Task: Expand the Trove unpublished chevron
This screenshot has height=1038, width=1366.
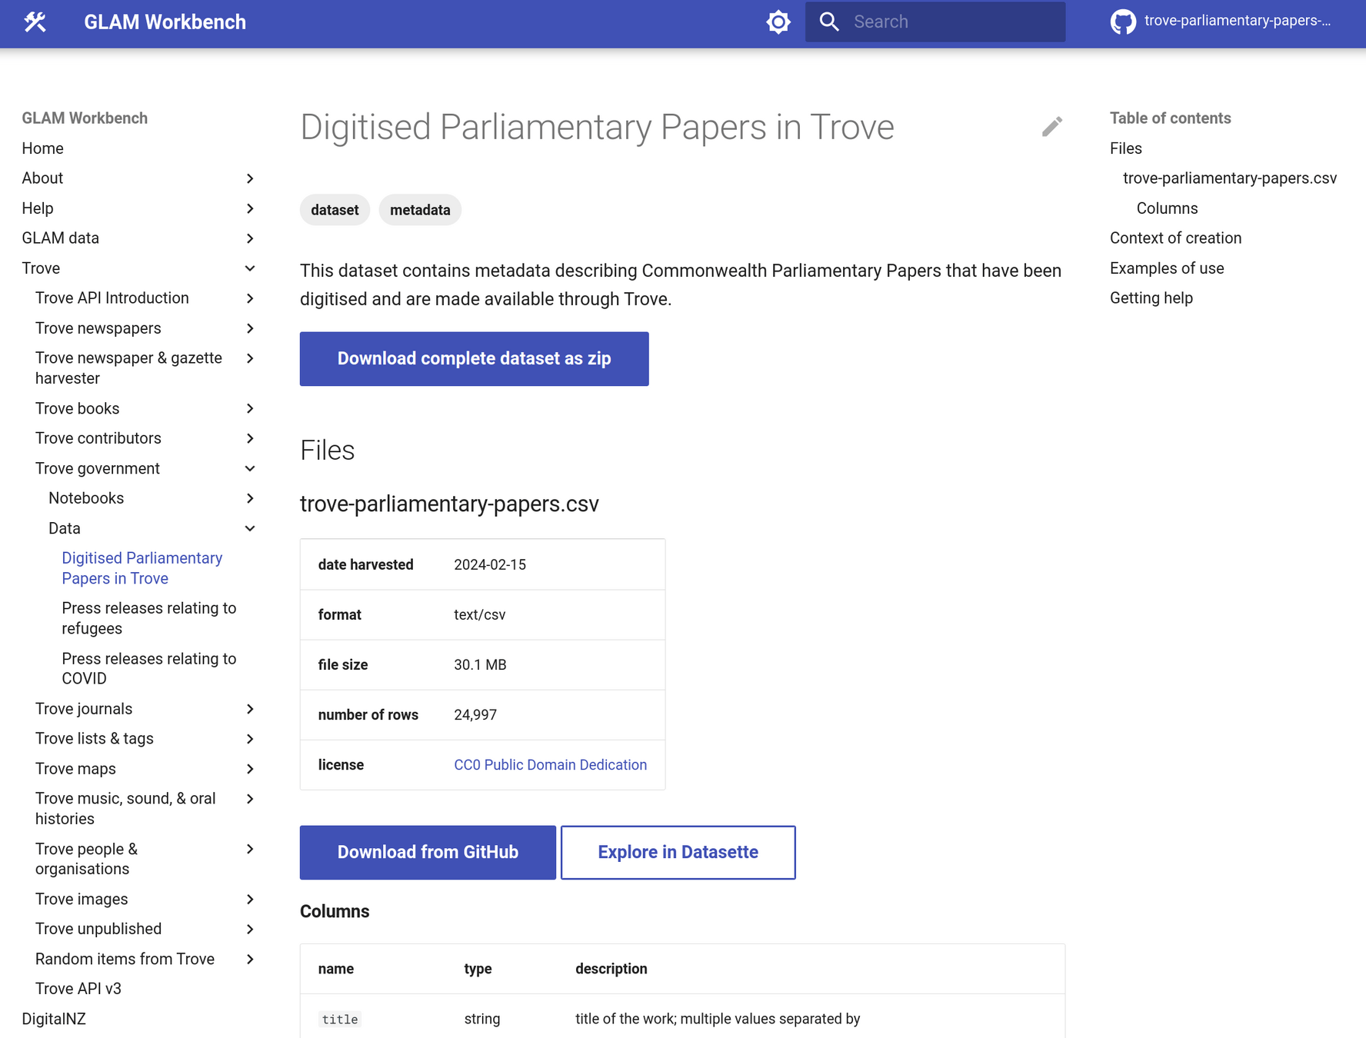Action: 250,929
